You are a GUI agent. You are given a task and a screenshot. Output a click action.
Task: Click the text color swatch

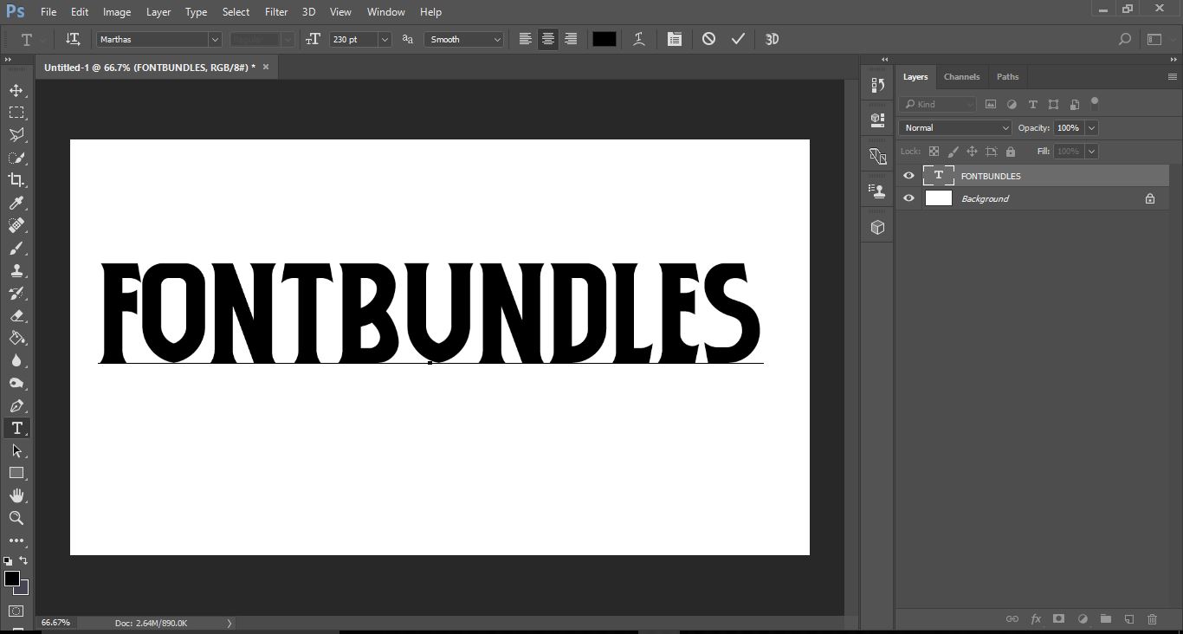tap(604, 38)
